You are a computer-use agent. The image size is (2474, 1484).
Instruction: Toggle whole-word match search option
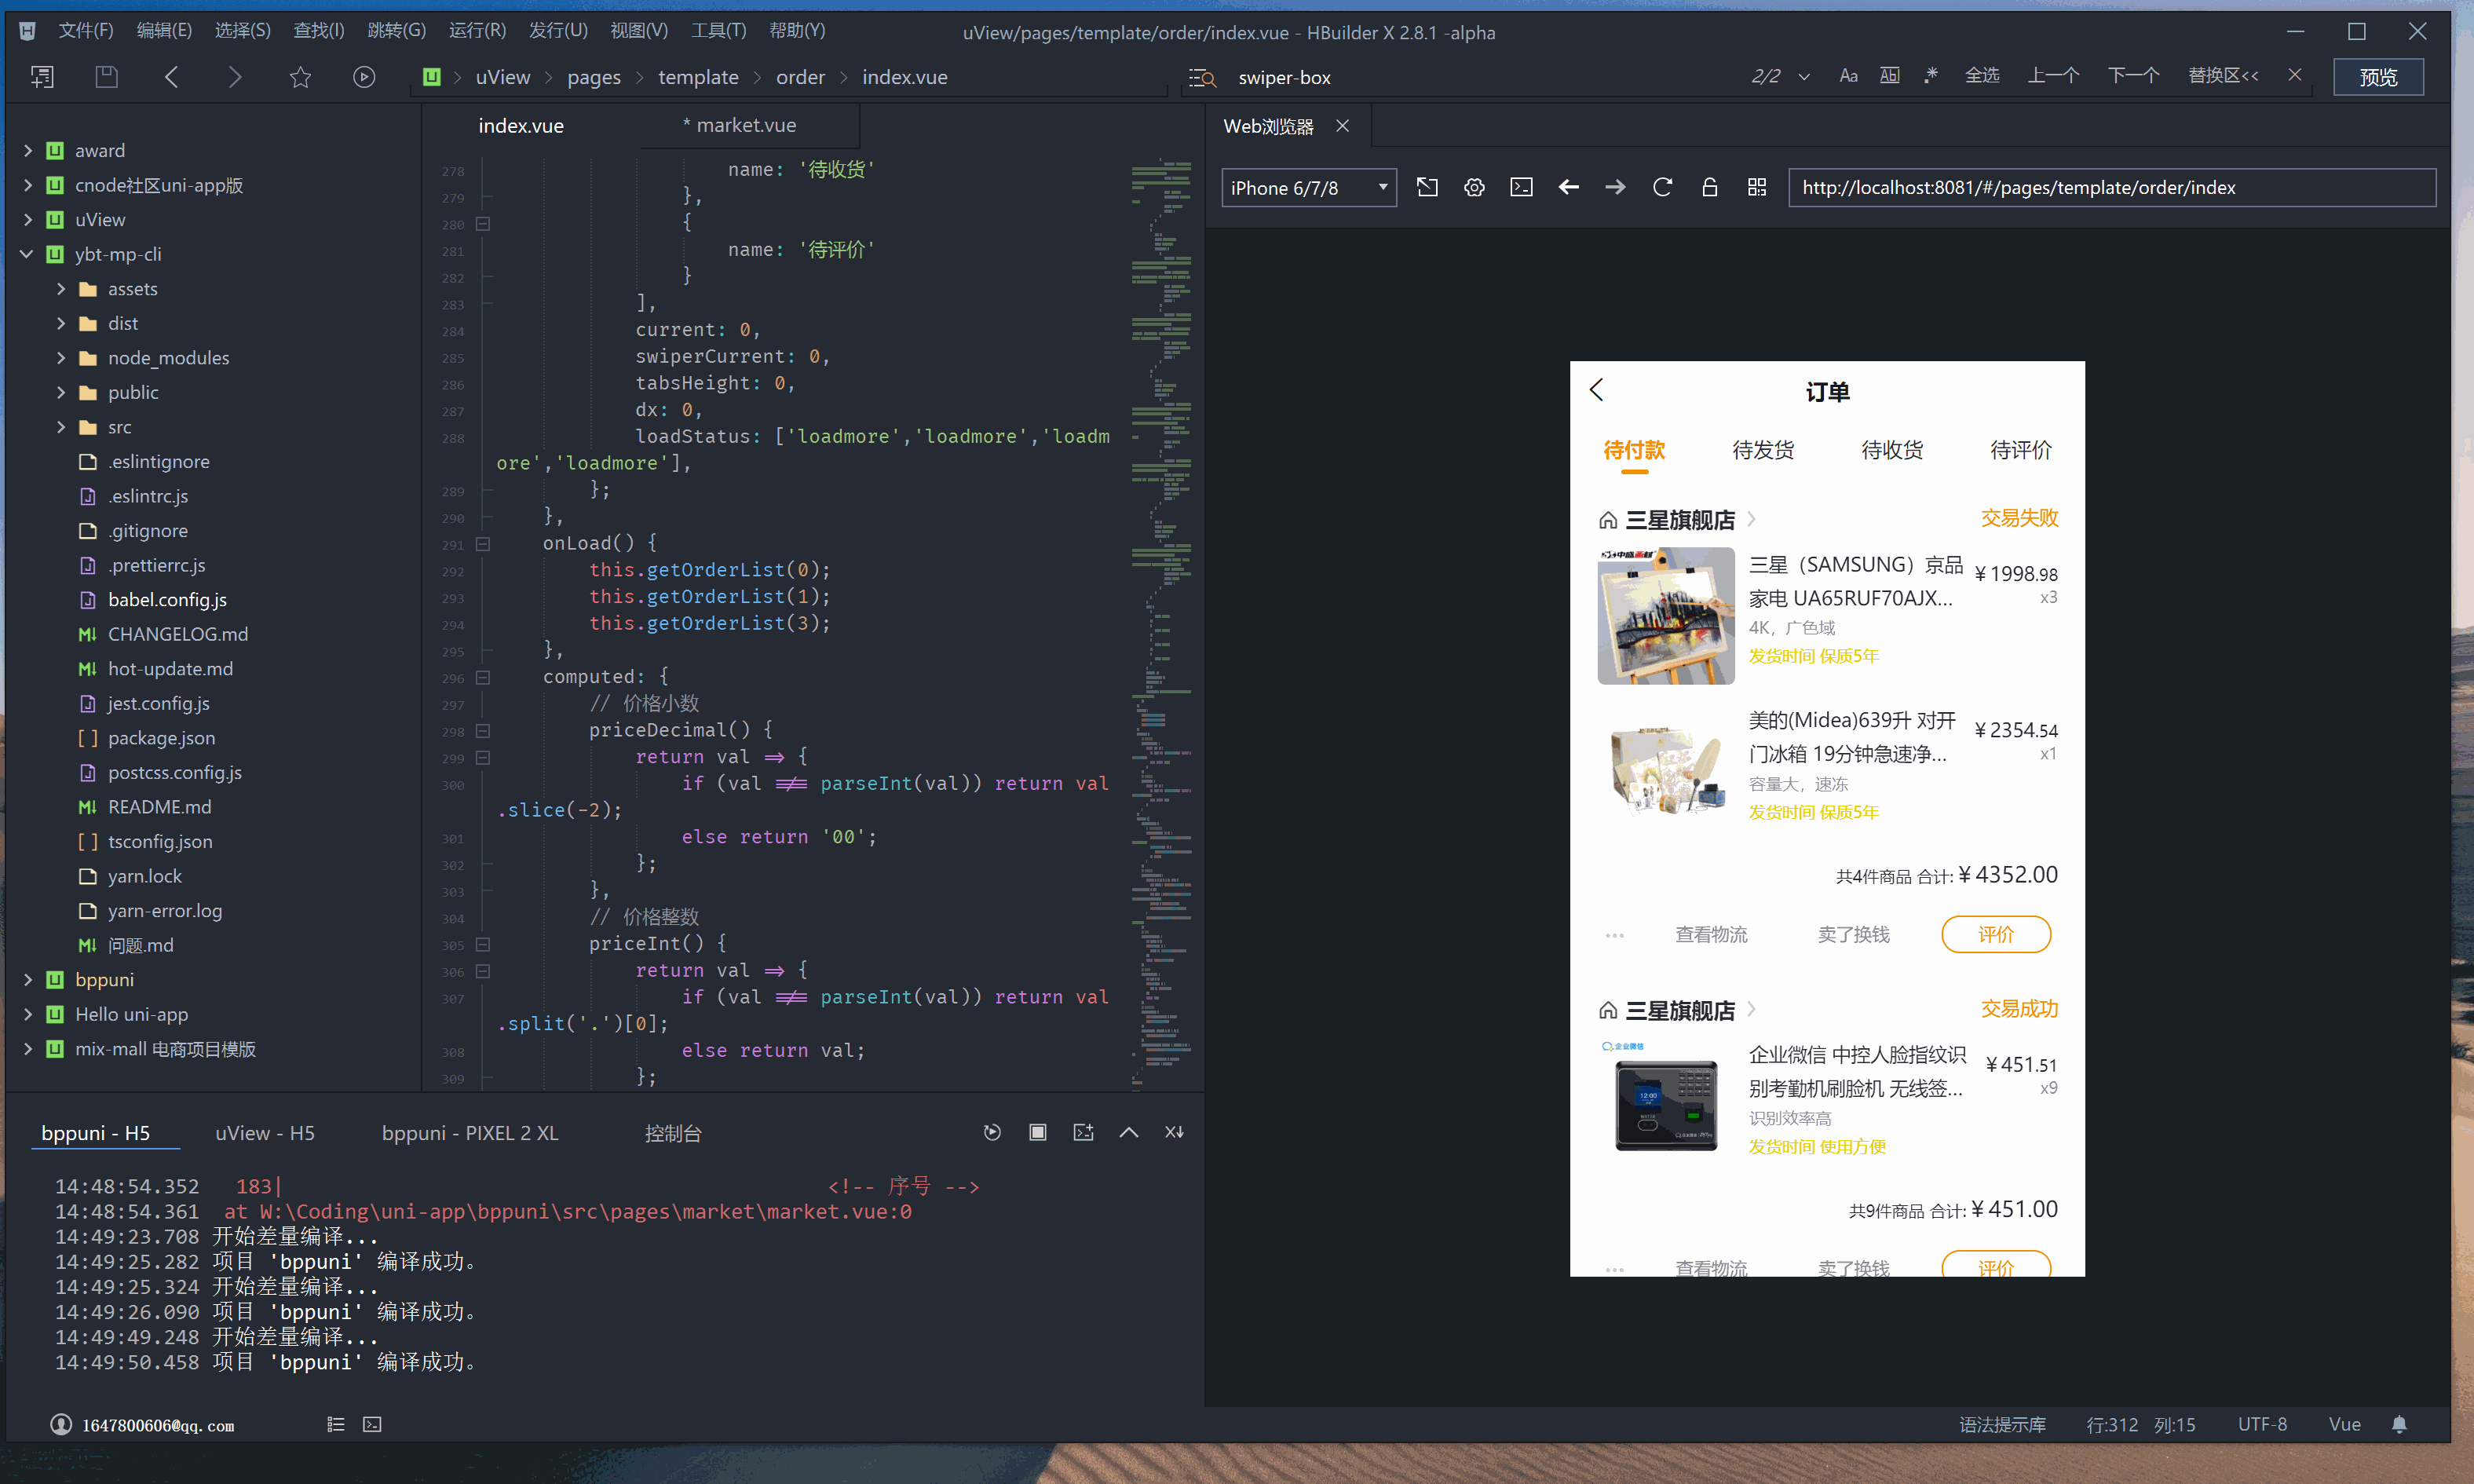(x=1889, y=76)
